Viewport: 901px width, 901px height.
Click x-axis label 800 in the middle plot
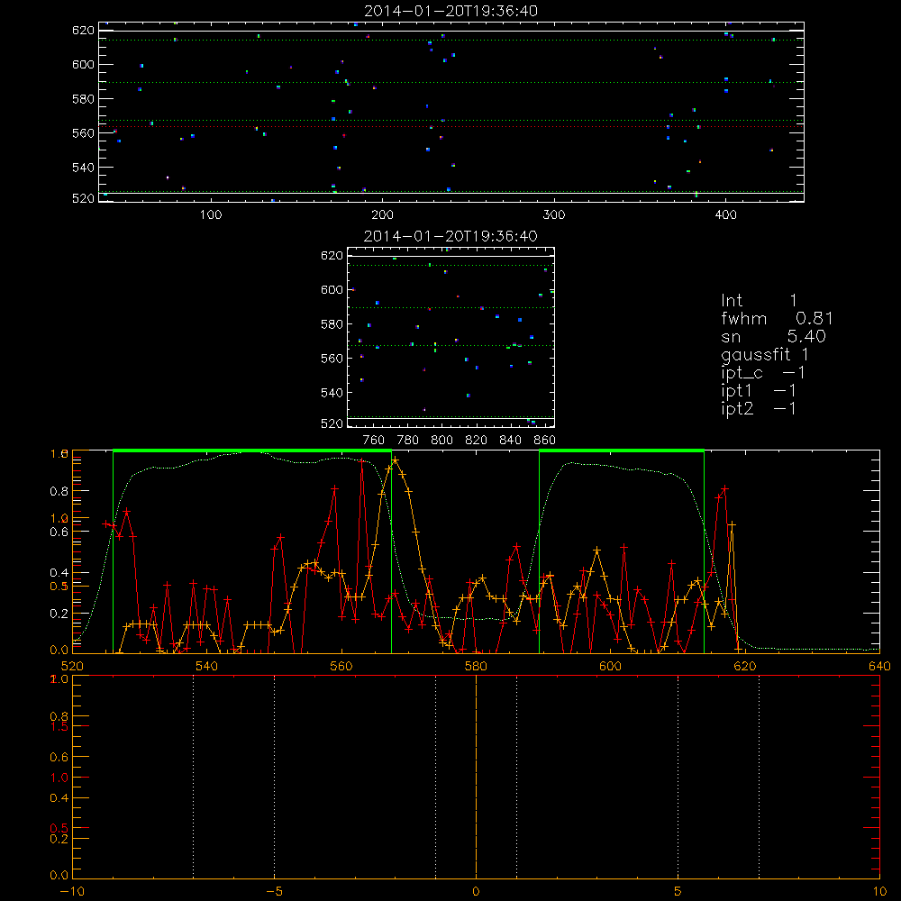[x=441, y=441]
